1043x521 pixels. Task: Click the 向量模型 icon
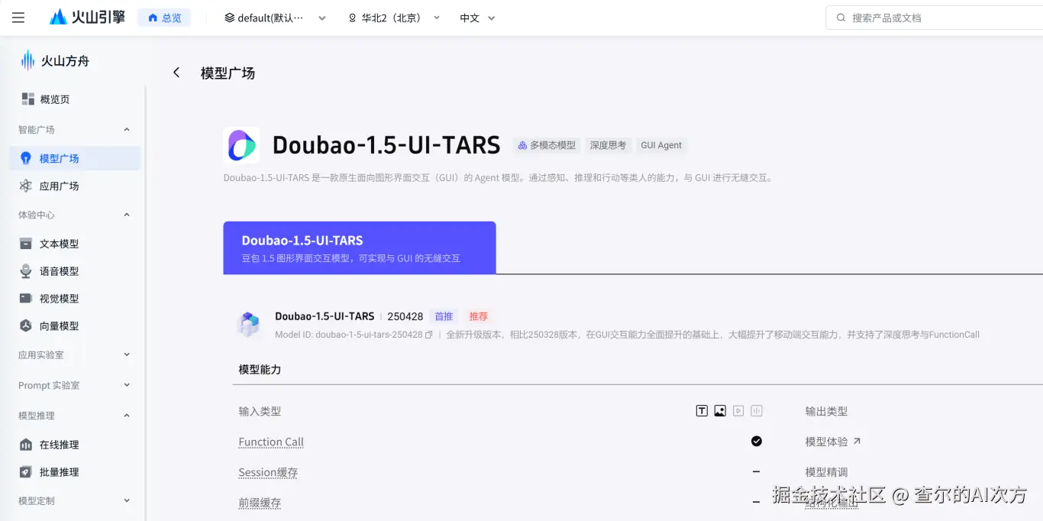coord(26,325)
